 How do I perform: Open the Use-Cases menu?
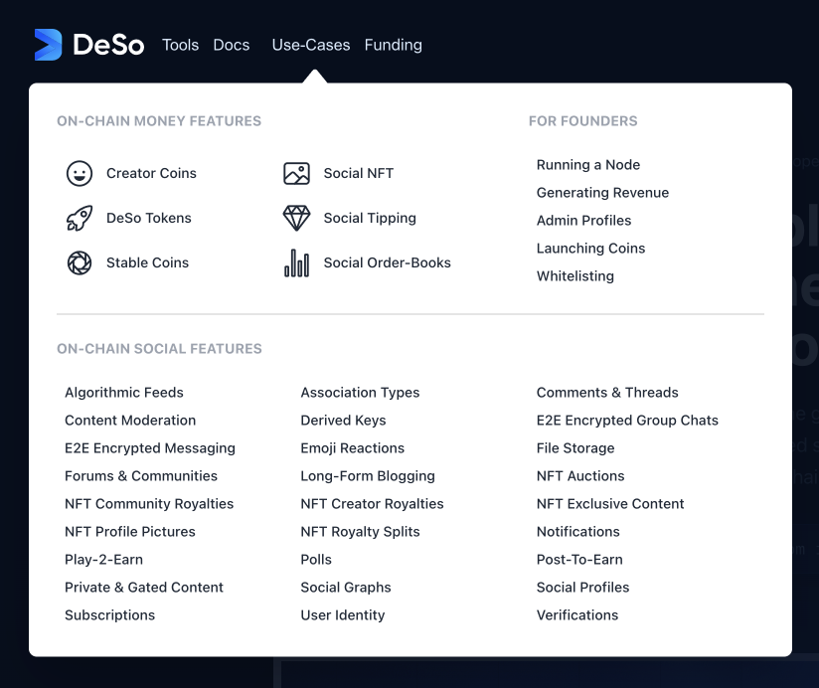point(311,45)
